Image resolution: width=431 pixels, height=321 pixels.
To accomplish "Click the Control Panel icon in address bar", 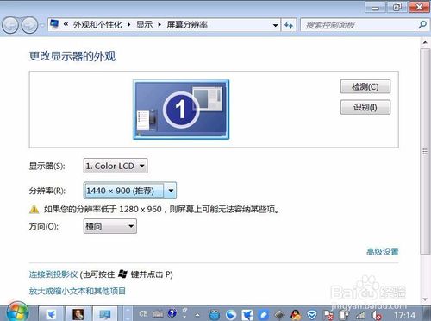I will (54, 24).
